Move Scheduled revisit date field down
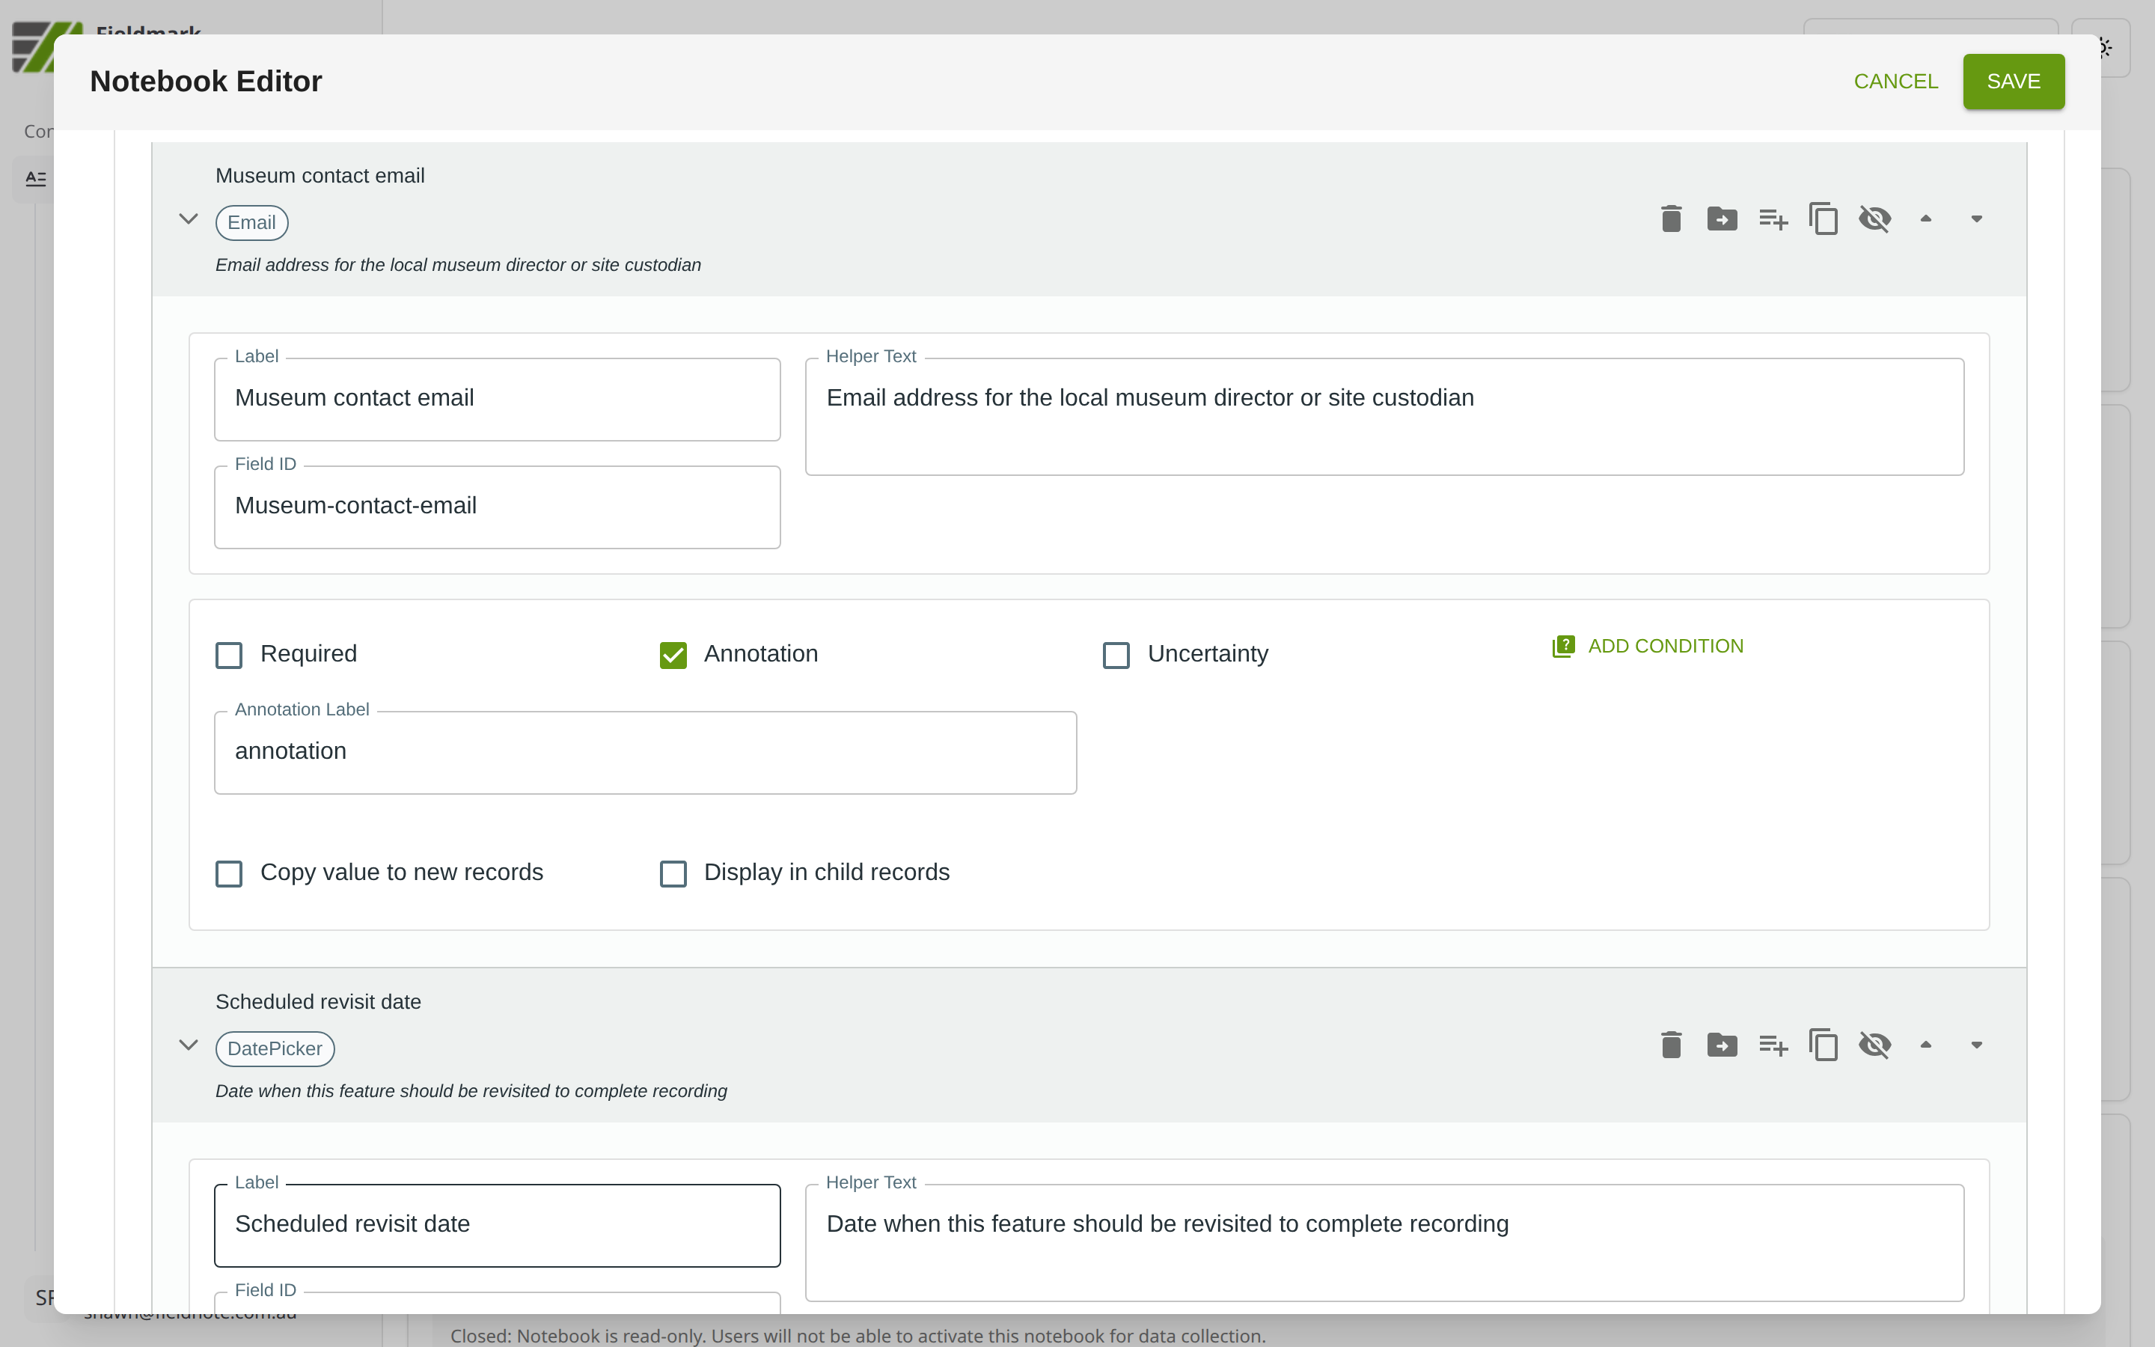 pyautogui.click(x=1976, y=1045)
